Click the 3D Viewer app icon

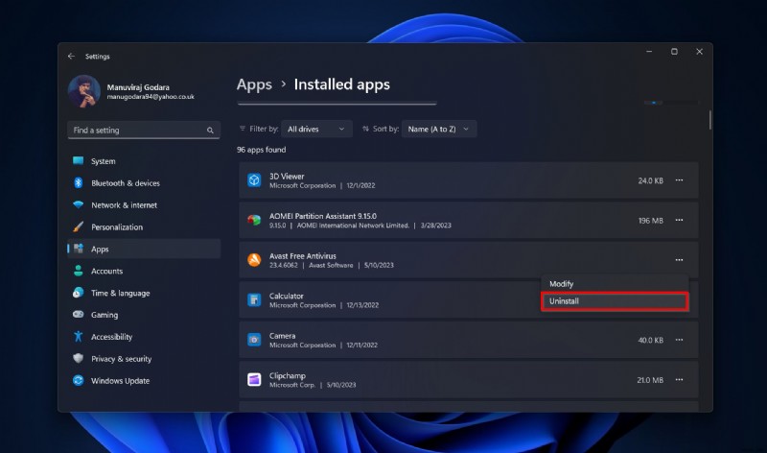pos(254,180)
